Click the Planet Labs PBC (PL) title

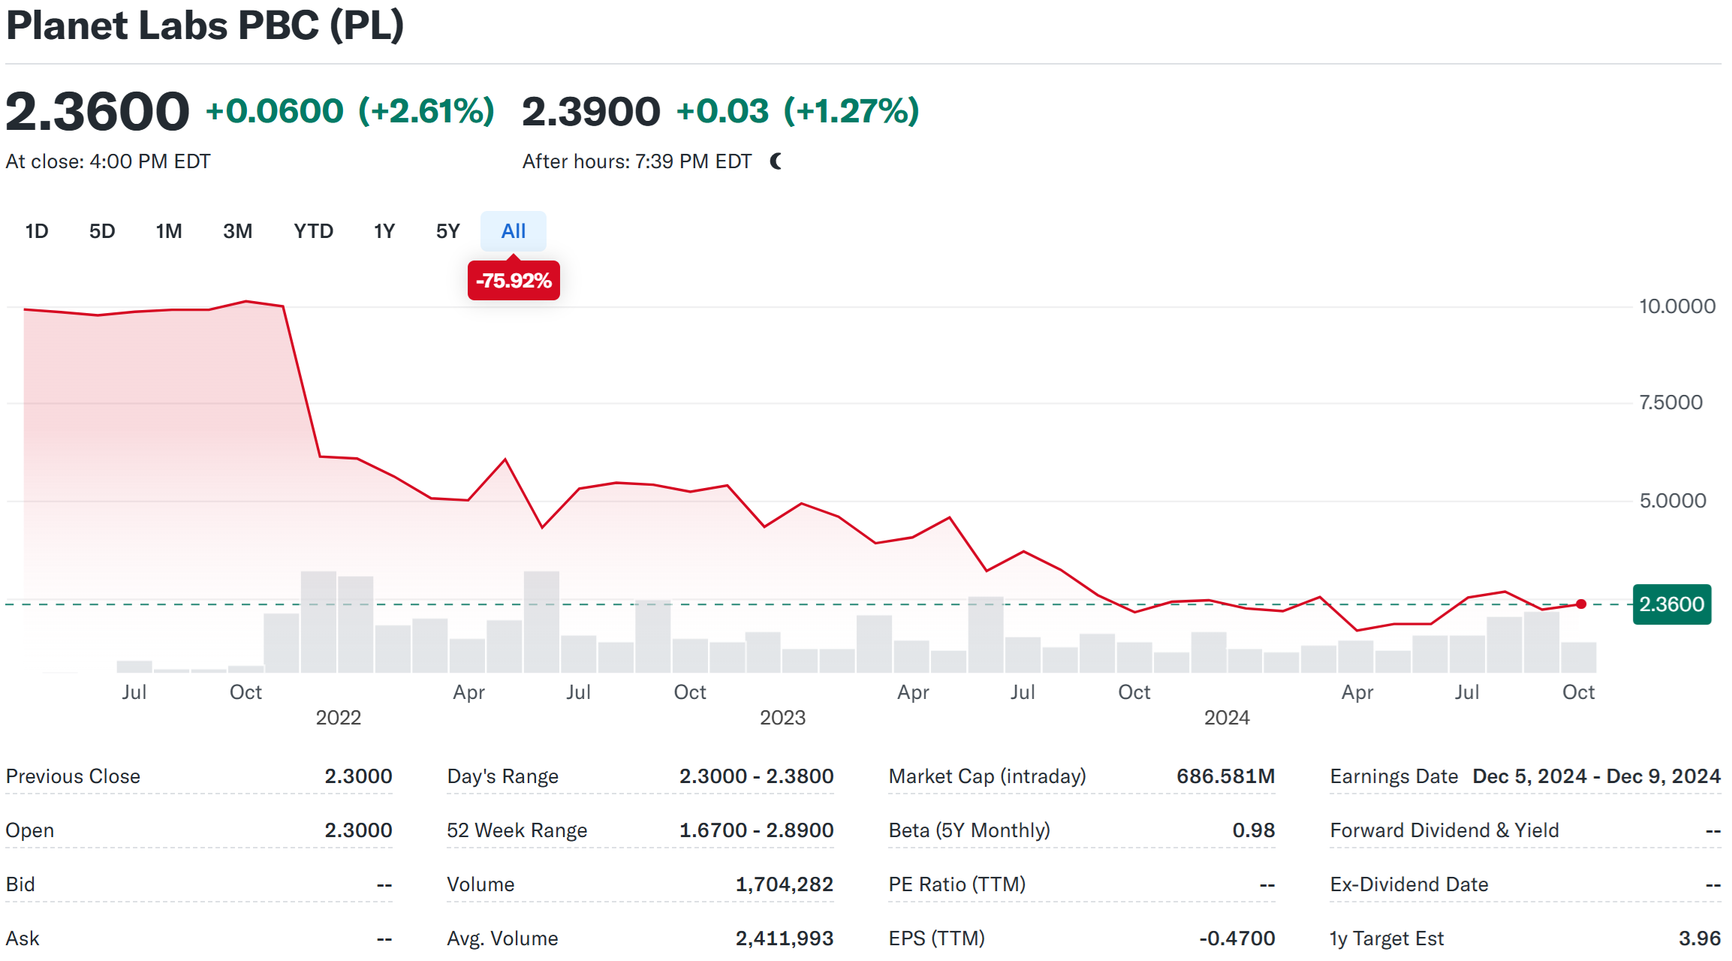[x=205, y=25]
